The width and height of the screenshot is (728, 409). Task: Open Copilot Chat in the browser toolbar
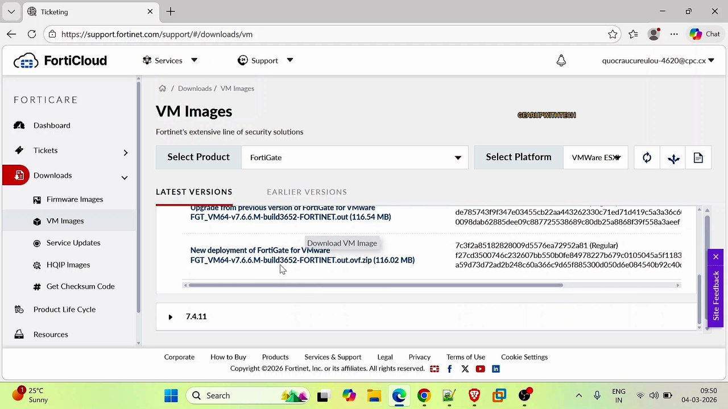705,34
